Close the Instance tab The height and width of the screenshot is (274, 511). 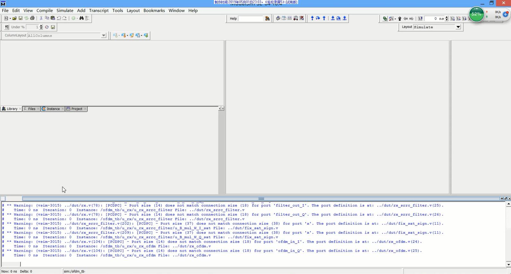63,109
